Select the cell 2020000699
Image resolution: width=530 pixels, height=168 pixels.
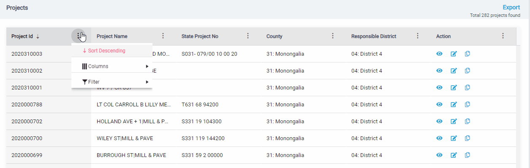click(x=49, y=155)
